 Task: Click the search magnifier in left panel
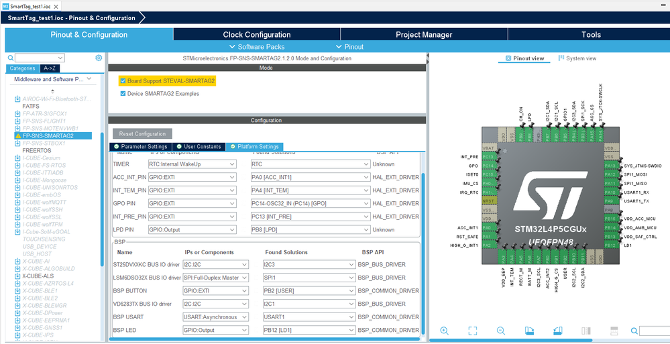click(11, 58)
